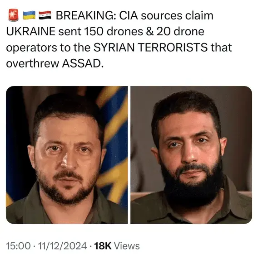Open the right photo of full-bearded man
The width and height of the screenshot is (258, 254).
[x=191, y=155]
